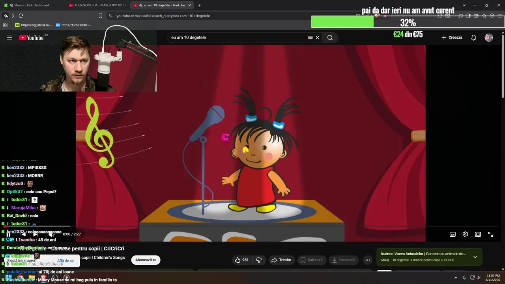Click the microphone tray icon
505x284 pixels.
[464, 278]
